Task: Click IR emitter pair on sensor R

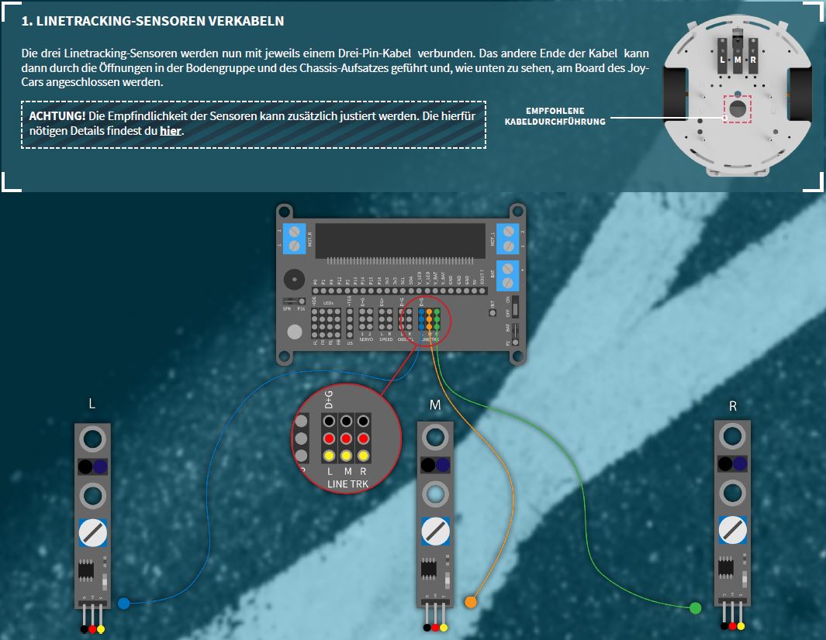Action: 733,463
